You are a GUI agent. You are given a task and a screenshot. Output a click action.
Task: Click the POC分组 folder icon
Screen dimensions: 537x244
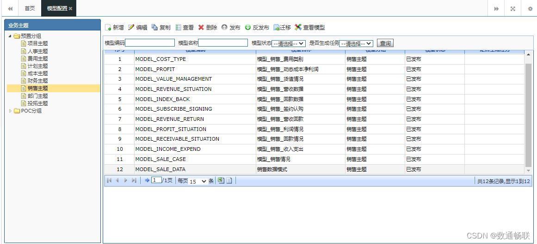[17, 111]
